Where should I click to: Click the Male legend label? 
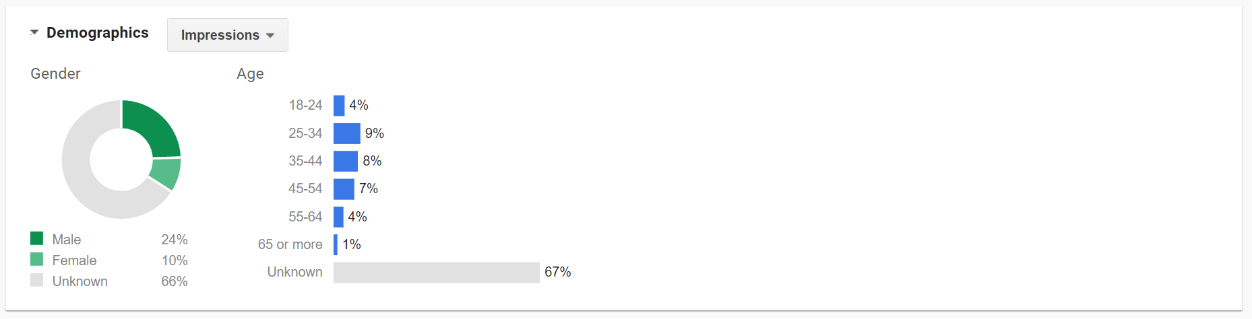tap(67, 240)
